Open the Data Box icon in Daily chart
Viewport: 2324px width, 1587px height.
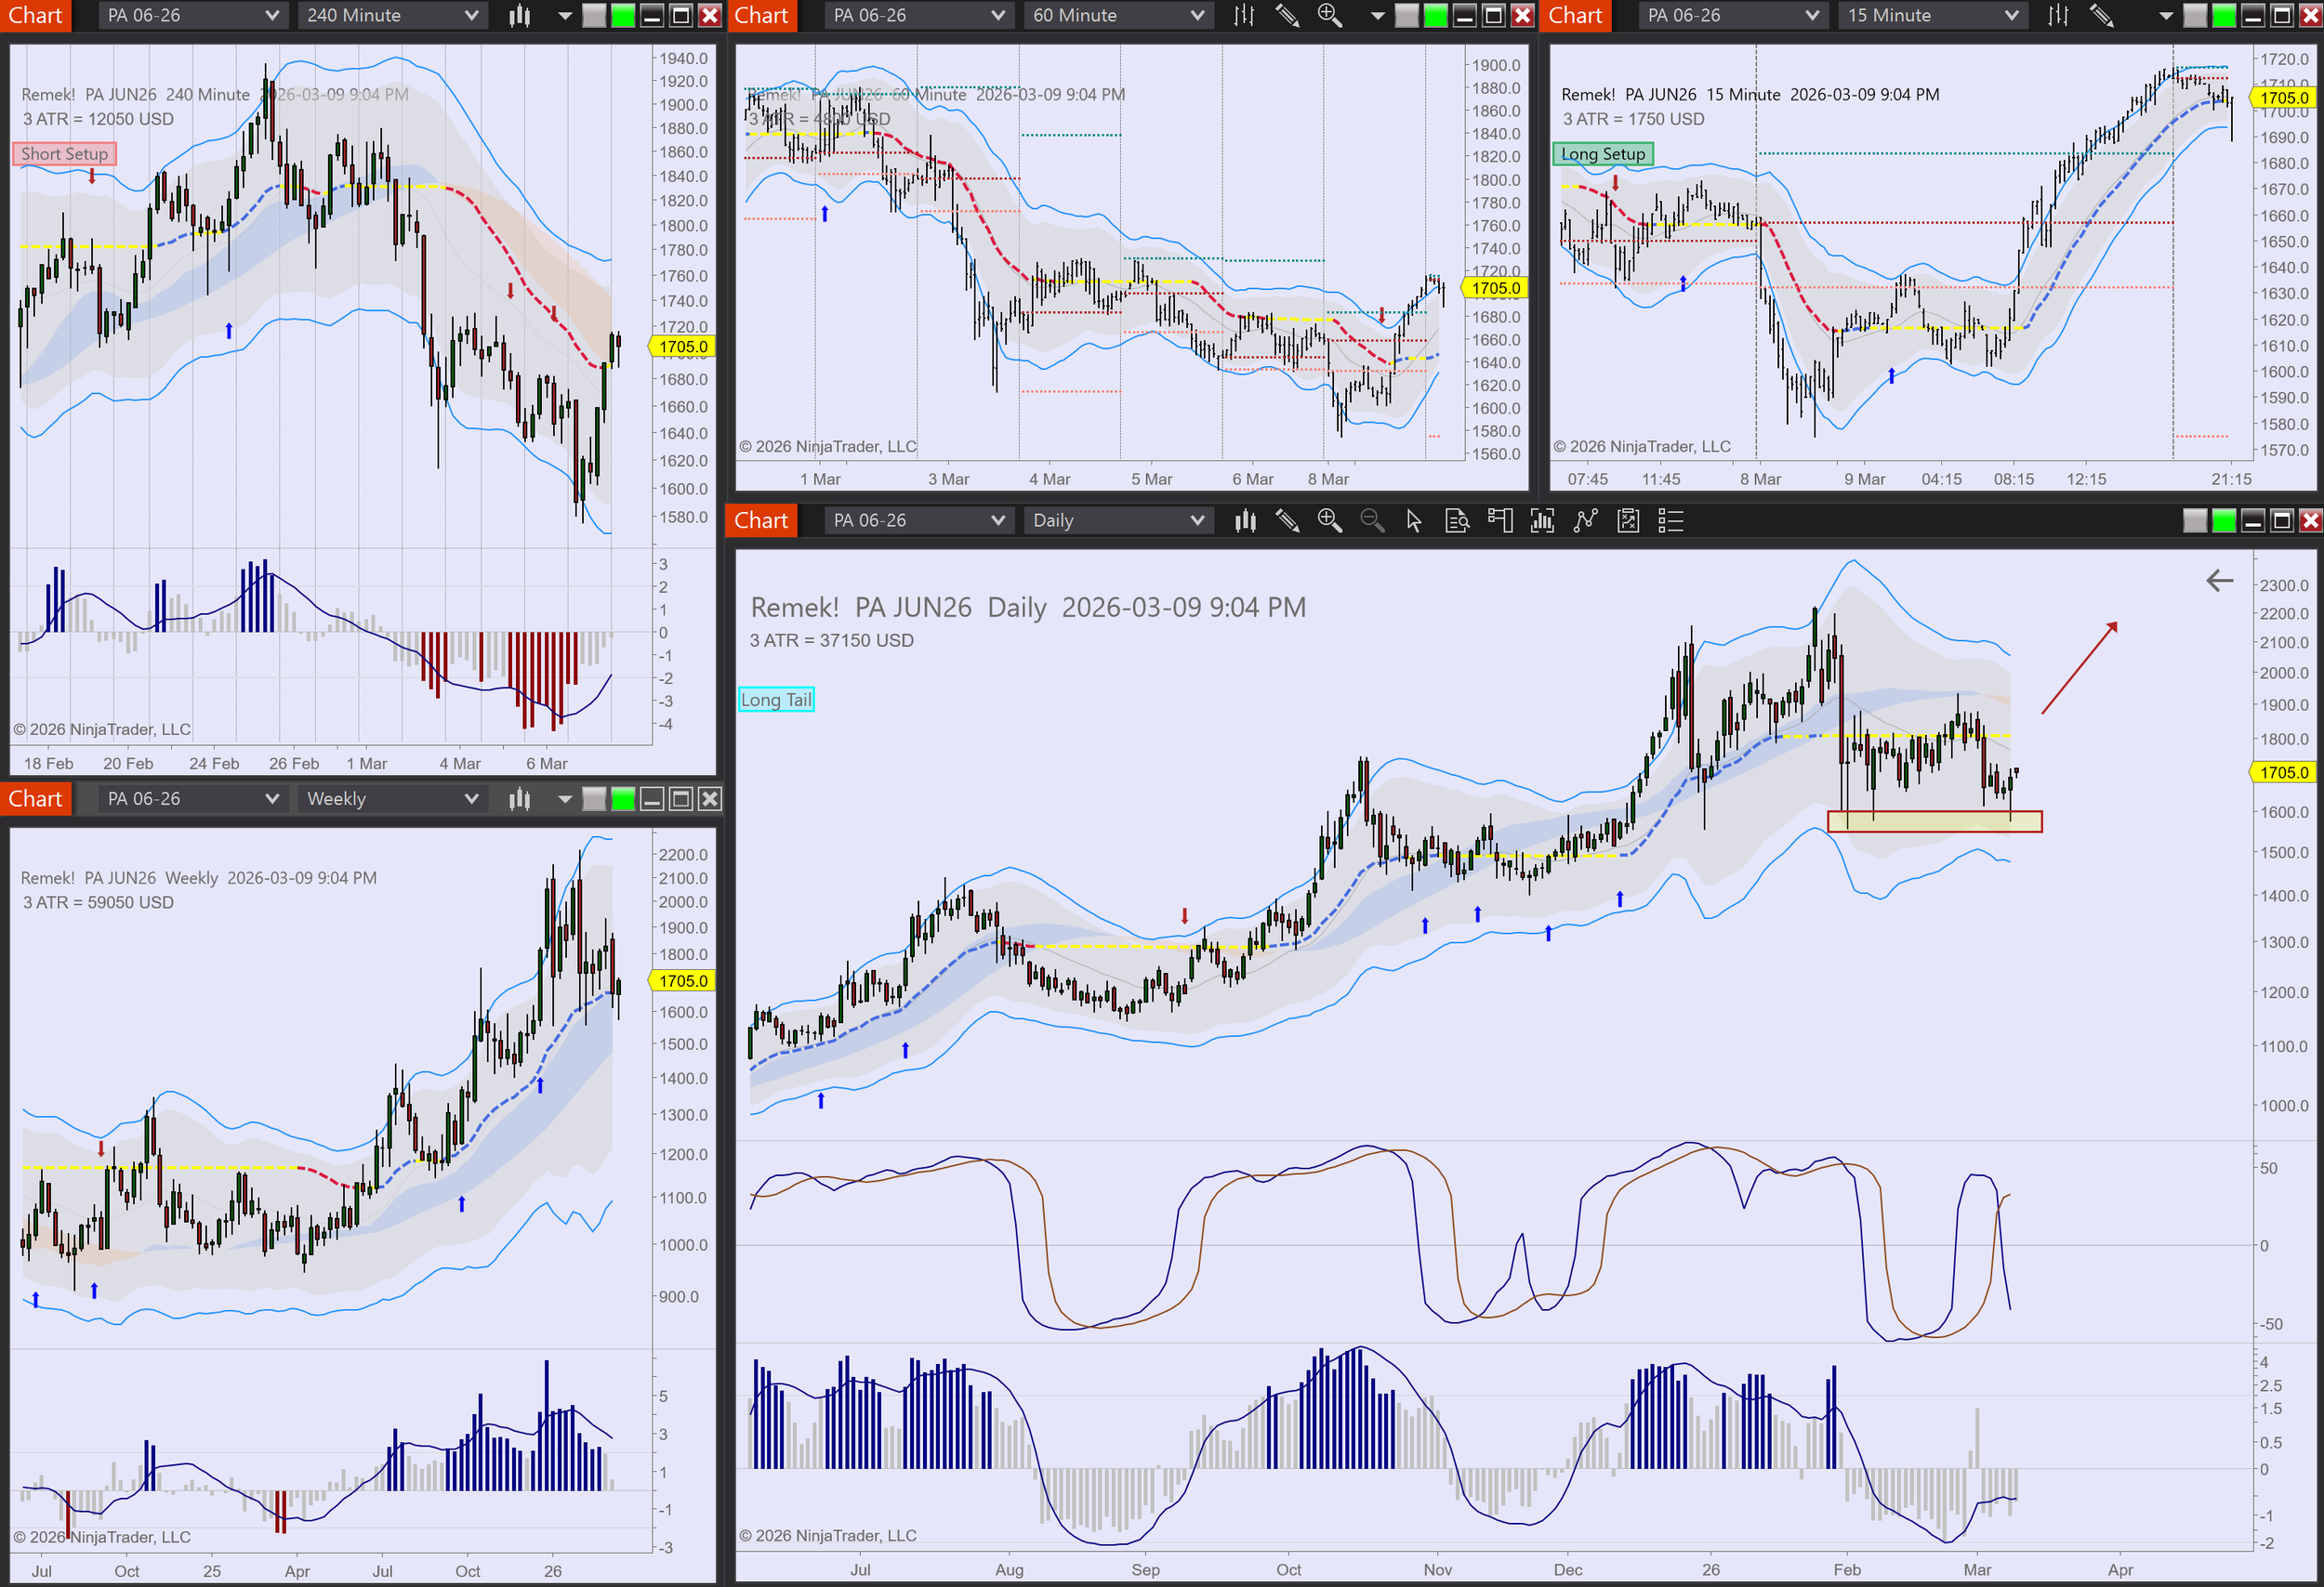pos(1457,520)
